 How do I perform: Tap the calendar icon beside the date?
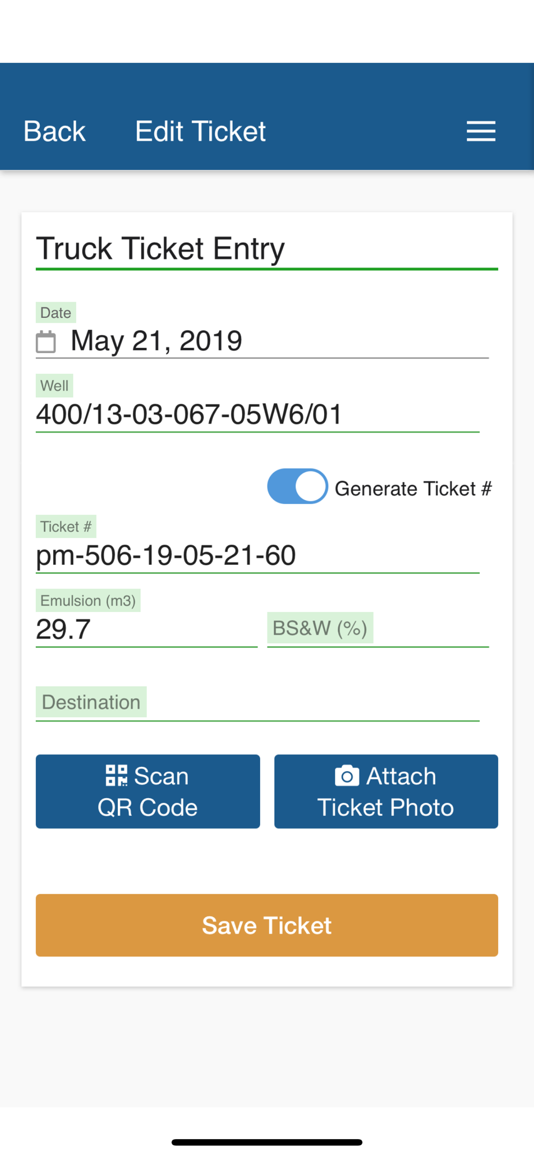coord(46,341)
